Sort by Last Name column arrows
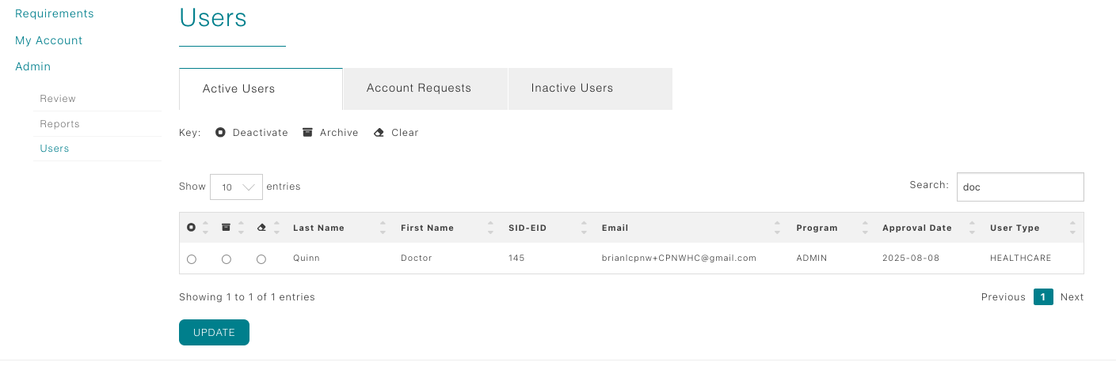The height and width of the screenshot is (366, 1116). (383, 228)
